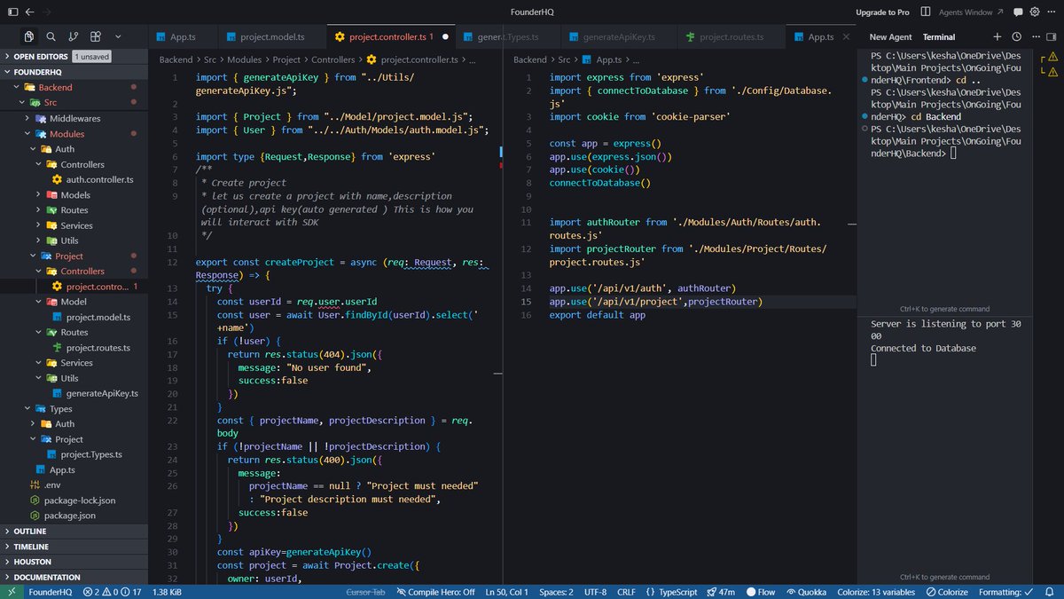The image size is (1064, 599).
Task: Toggle Cursor Tab in status bar
Action: (x=365, y=592)
